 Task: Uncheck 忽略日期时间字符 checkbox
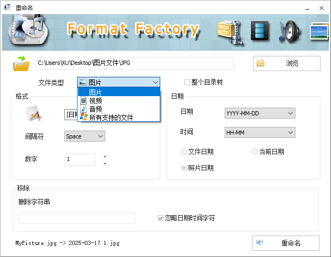click(160, 218)
